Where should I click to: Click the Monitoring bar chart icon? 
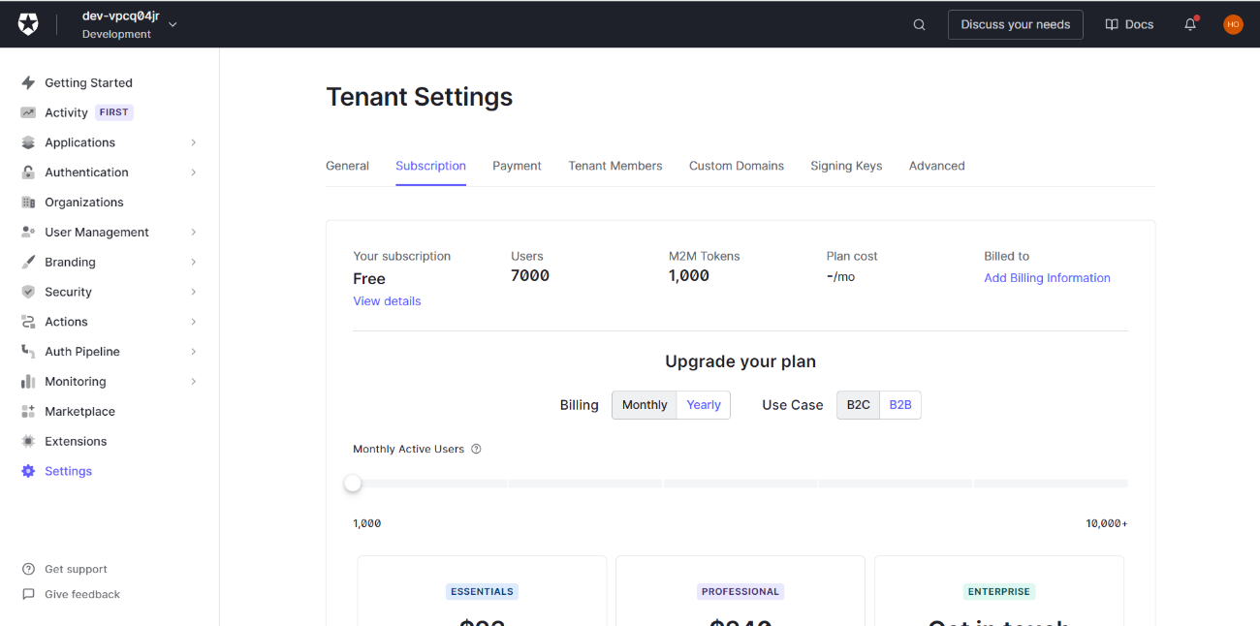click(28, 382)
